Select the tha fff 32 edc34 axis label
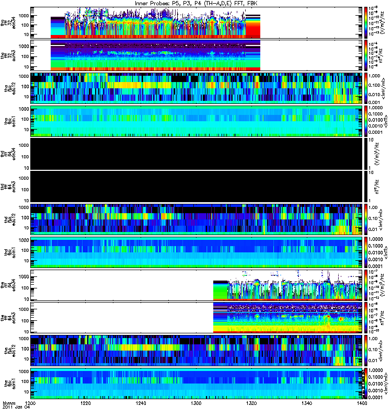Screen dimensions: 392x418 (8, 23)
